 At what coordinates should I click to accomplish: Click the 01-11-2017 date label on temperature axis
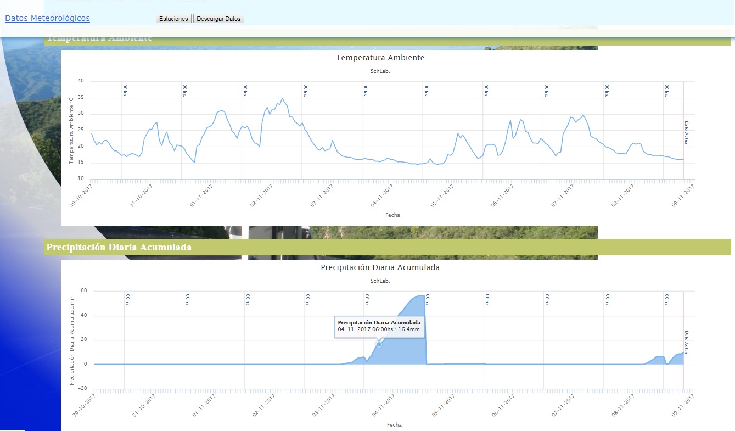coord(201,195)
